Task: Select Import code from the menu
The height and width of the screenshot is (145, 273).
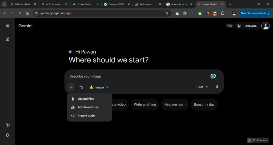Action: tap(86, 116)
